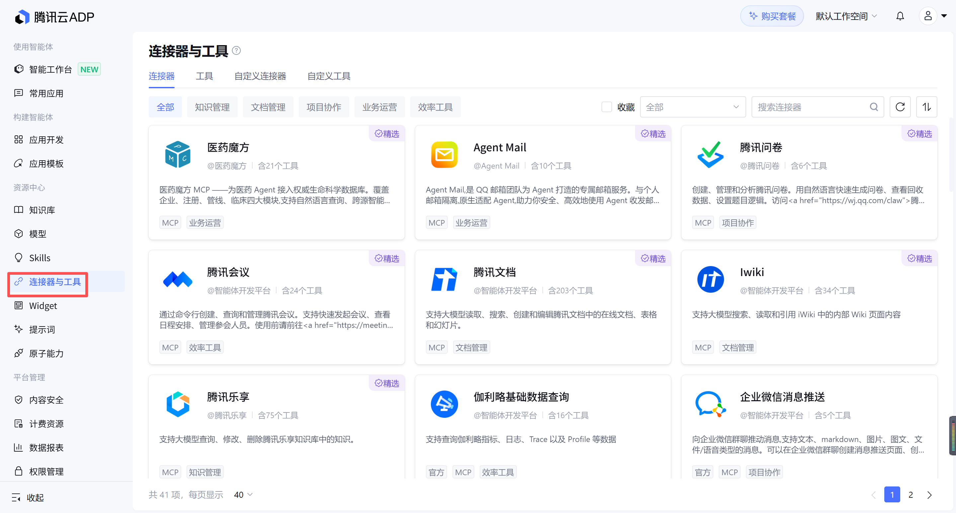
Task: Click the 企业微信消息推送 card title
Action: (x=782, y=397)
